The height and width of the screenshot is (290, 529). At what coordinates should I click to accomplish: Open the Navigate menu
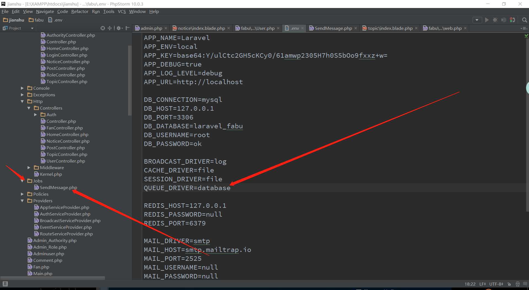tap(45, 11)
